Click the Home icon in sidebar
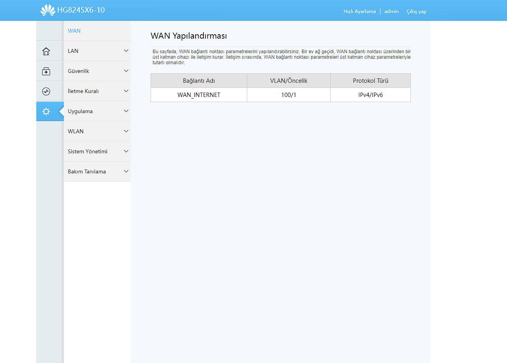The image size is (507, 363). [46, 51]
